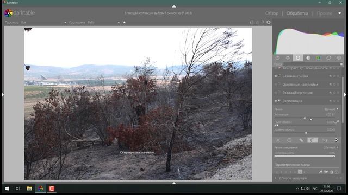The width and height of the screenshot is (348, 195).
Task: Switch to Обработка view
Action: (x=297, y=13)
